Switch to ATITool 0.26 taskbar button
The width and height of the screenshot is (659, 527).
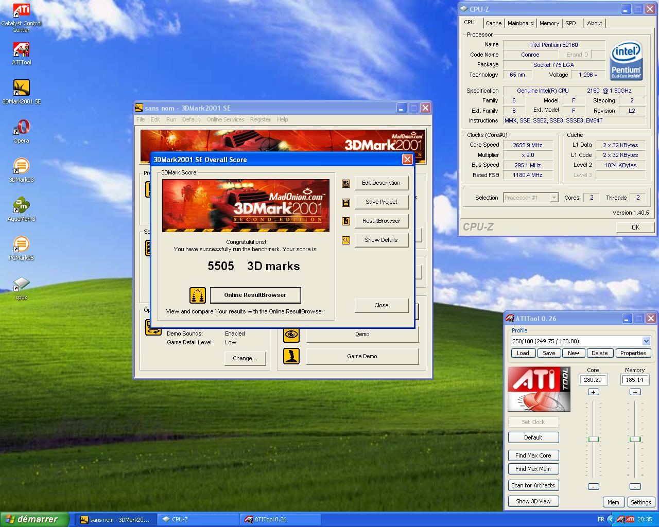(x=281, y=520)
